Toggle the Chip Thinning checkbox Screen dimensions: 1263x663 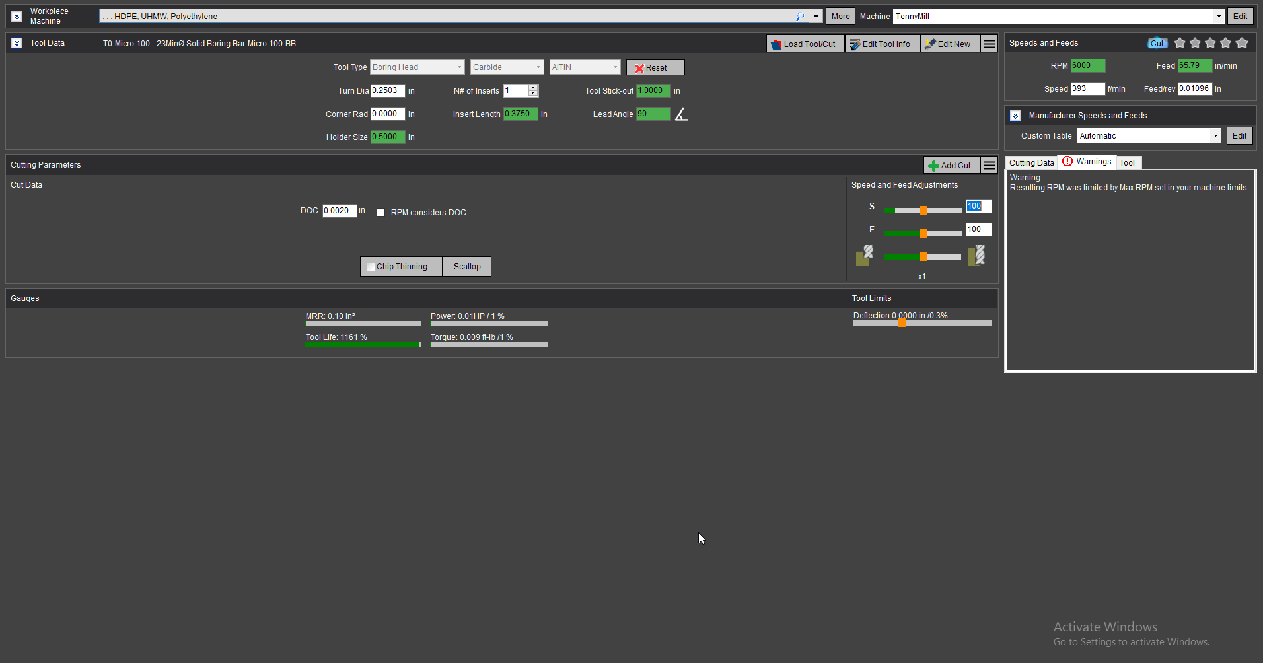click(371, 267)
